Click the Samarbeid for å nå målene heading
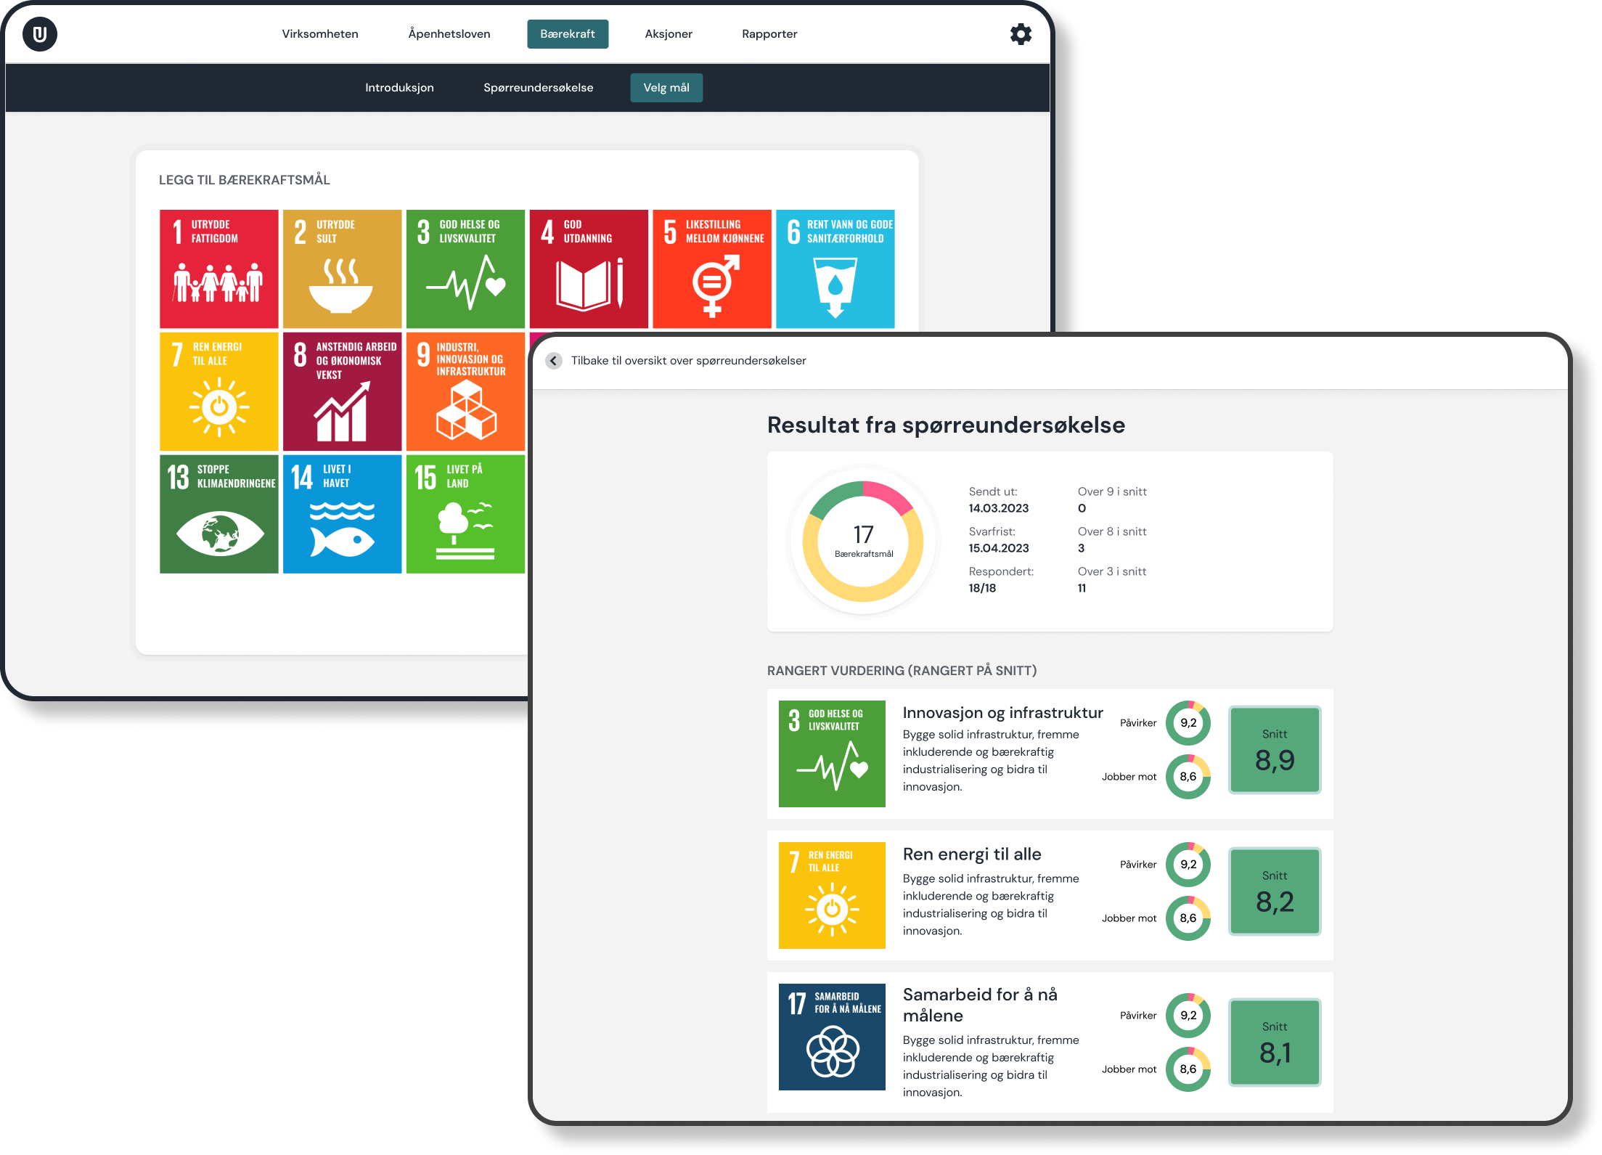1602x1155 pixels. [x=980, y=1005]
